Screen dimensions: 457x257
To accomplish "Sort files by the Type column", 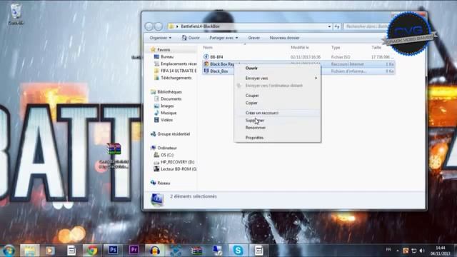I will 336,47.
